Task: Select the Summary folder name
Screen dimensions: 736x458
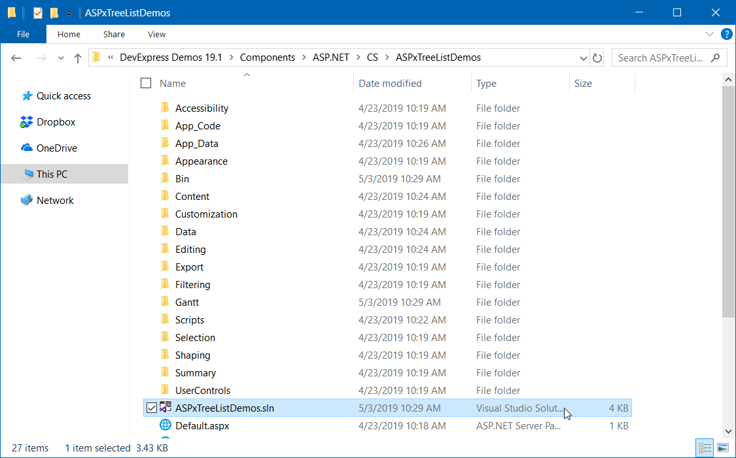Action: pyautogui.click(x=196, y=373)
